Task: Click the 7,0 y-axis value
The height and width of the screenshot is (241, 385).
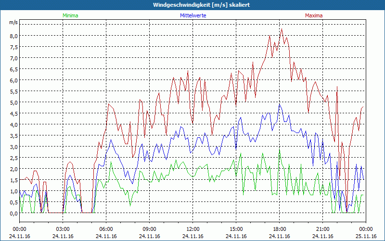Action: (14, 58)
